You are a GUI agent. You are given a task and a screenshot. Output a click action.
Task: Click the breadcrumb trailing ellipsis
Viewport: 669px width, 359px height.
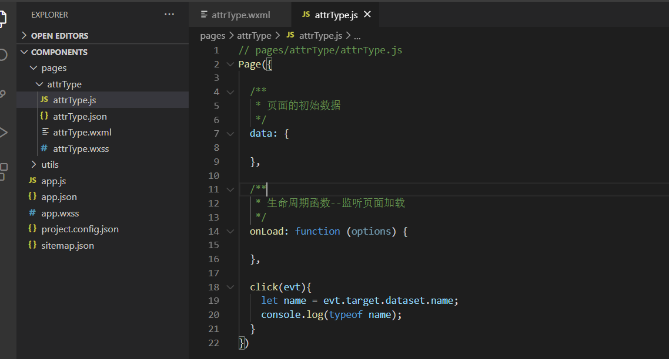(357, 36)
